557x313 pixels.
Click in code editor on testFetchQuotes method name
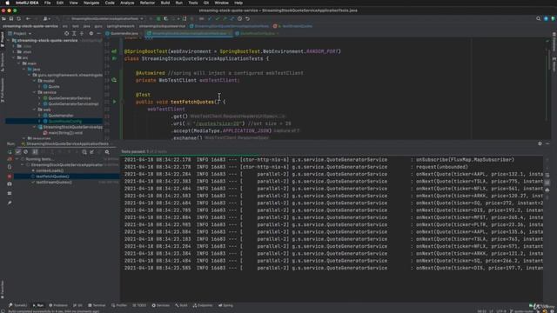coord(192,102)
